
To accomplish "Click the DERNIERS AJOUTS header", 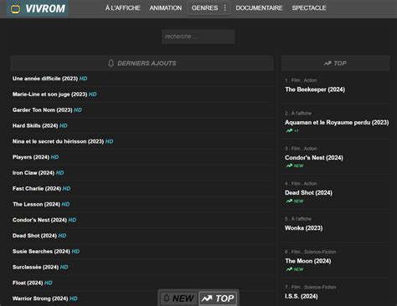I will point(142,64).
